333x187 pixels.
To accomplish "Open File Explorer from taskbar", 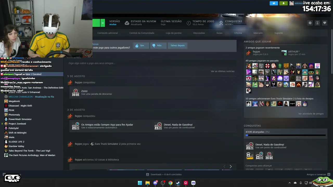I will coord(148,183).
